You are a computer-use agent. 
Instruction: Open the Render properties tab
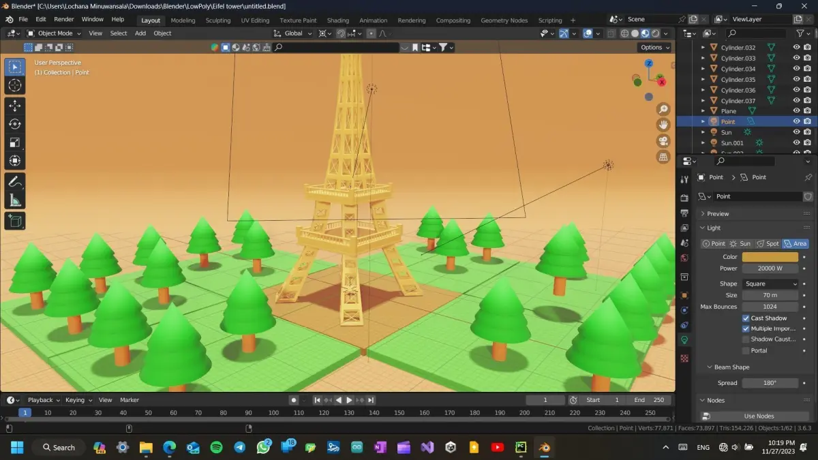click(x=684, y=198)
